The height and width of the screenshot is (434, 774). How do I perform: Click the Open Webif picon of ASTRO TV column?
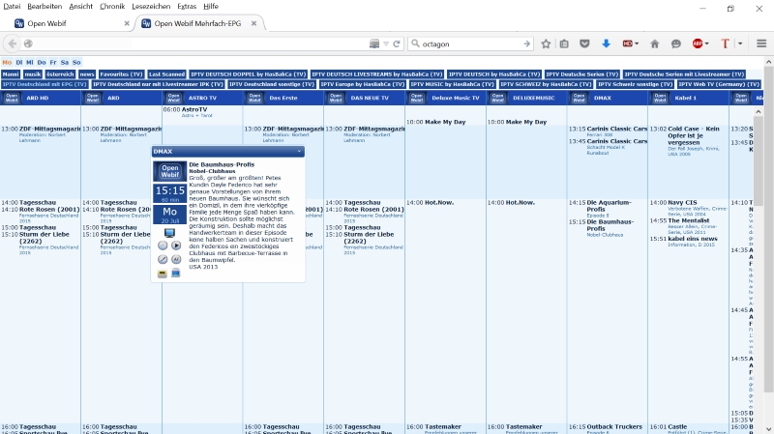click(x=174, y=99)
